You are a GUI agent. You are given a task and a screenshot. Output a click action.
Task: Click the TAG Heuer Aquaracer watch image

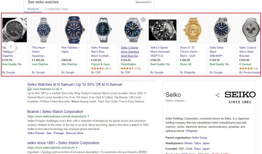point(44,30)
